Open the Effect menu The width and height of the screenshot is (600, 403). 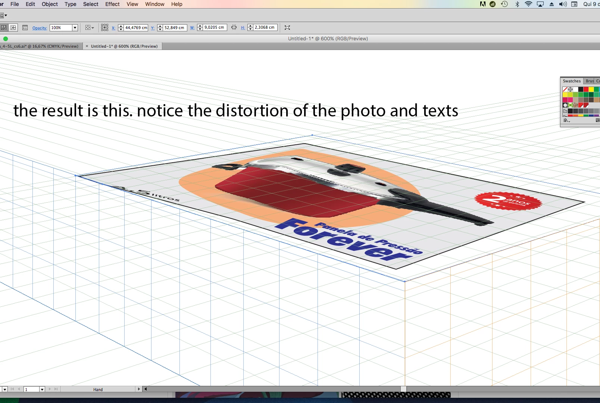(x=112, y=4)
